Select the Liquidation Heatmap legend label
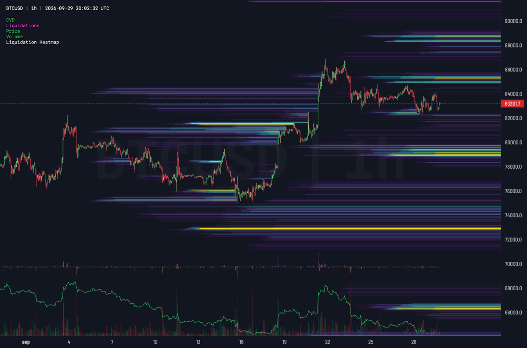The width and height of the screenshot is (527, 348). pyautogui.click(x=32, y=43)
